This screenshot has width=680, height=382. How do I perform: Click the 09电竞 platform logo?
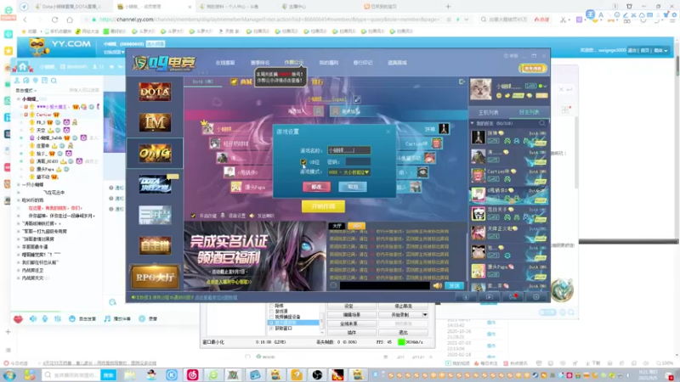click(x=164, y=63)
